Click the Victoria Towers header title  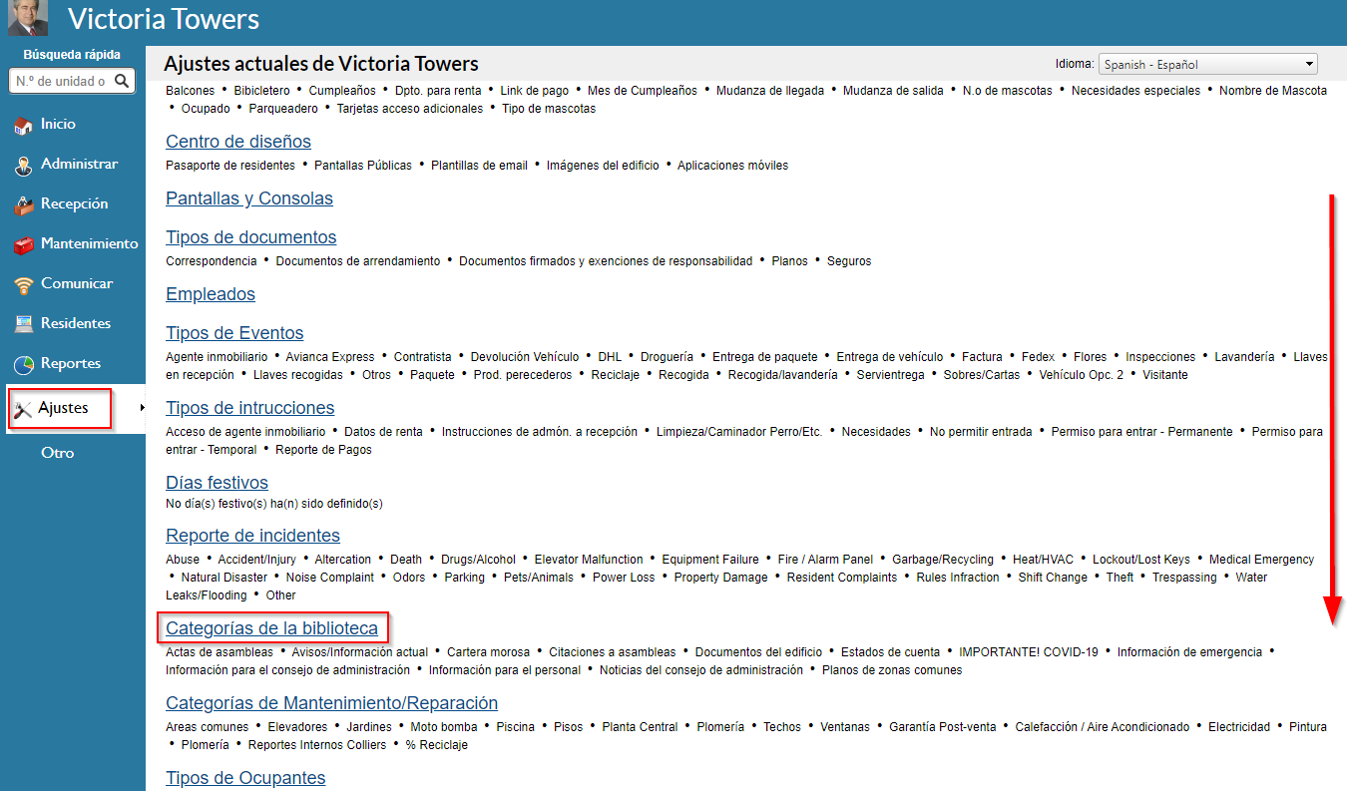click(164, 18)
